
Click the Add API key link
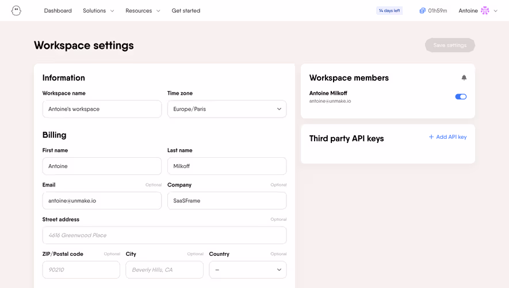447,137
